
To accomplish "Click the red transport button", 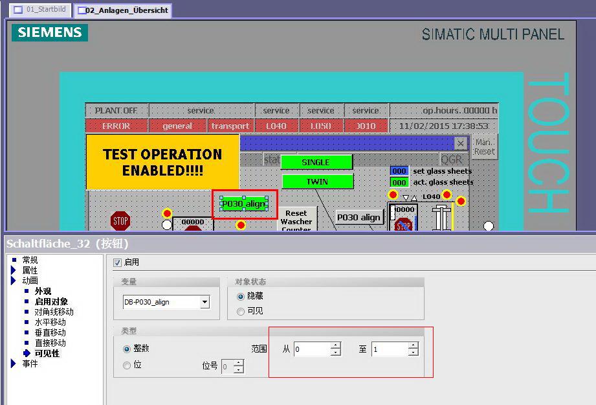I will tap(230, 126).
